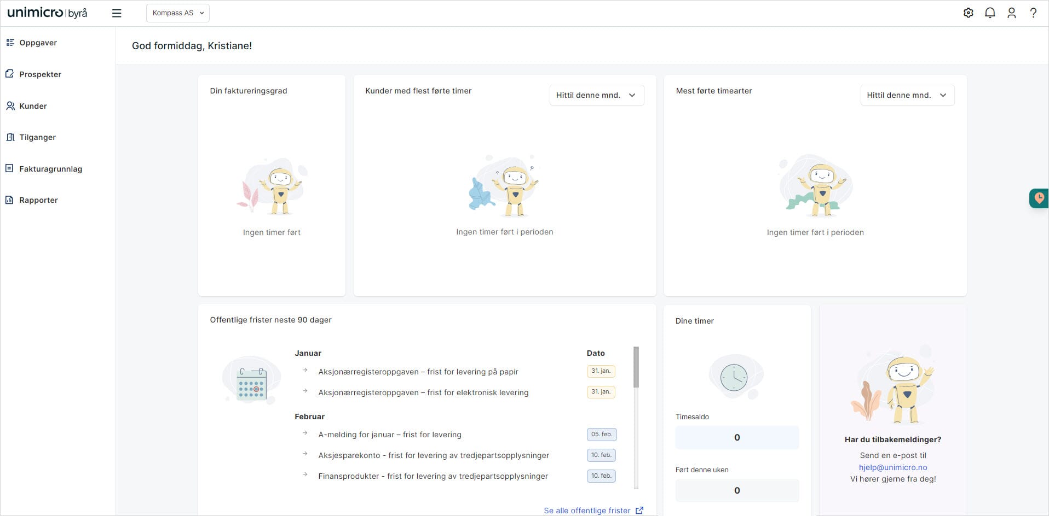
Task: Click the external link icon beside offentlige frister
Action: (639, 511)
